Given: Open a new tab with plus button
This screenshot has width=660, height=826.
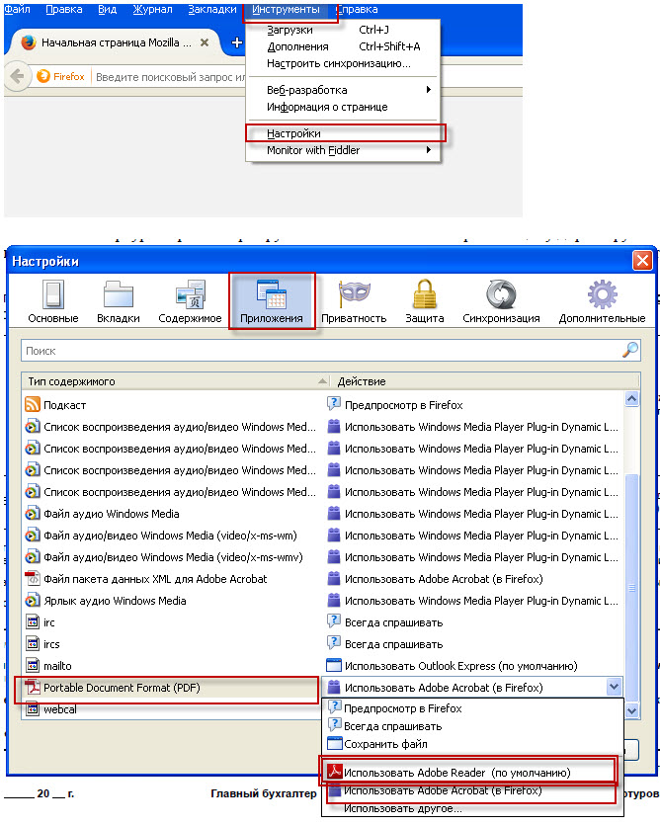Looking at the screenshot, I should 237,42.
